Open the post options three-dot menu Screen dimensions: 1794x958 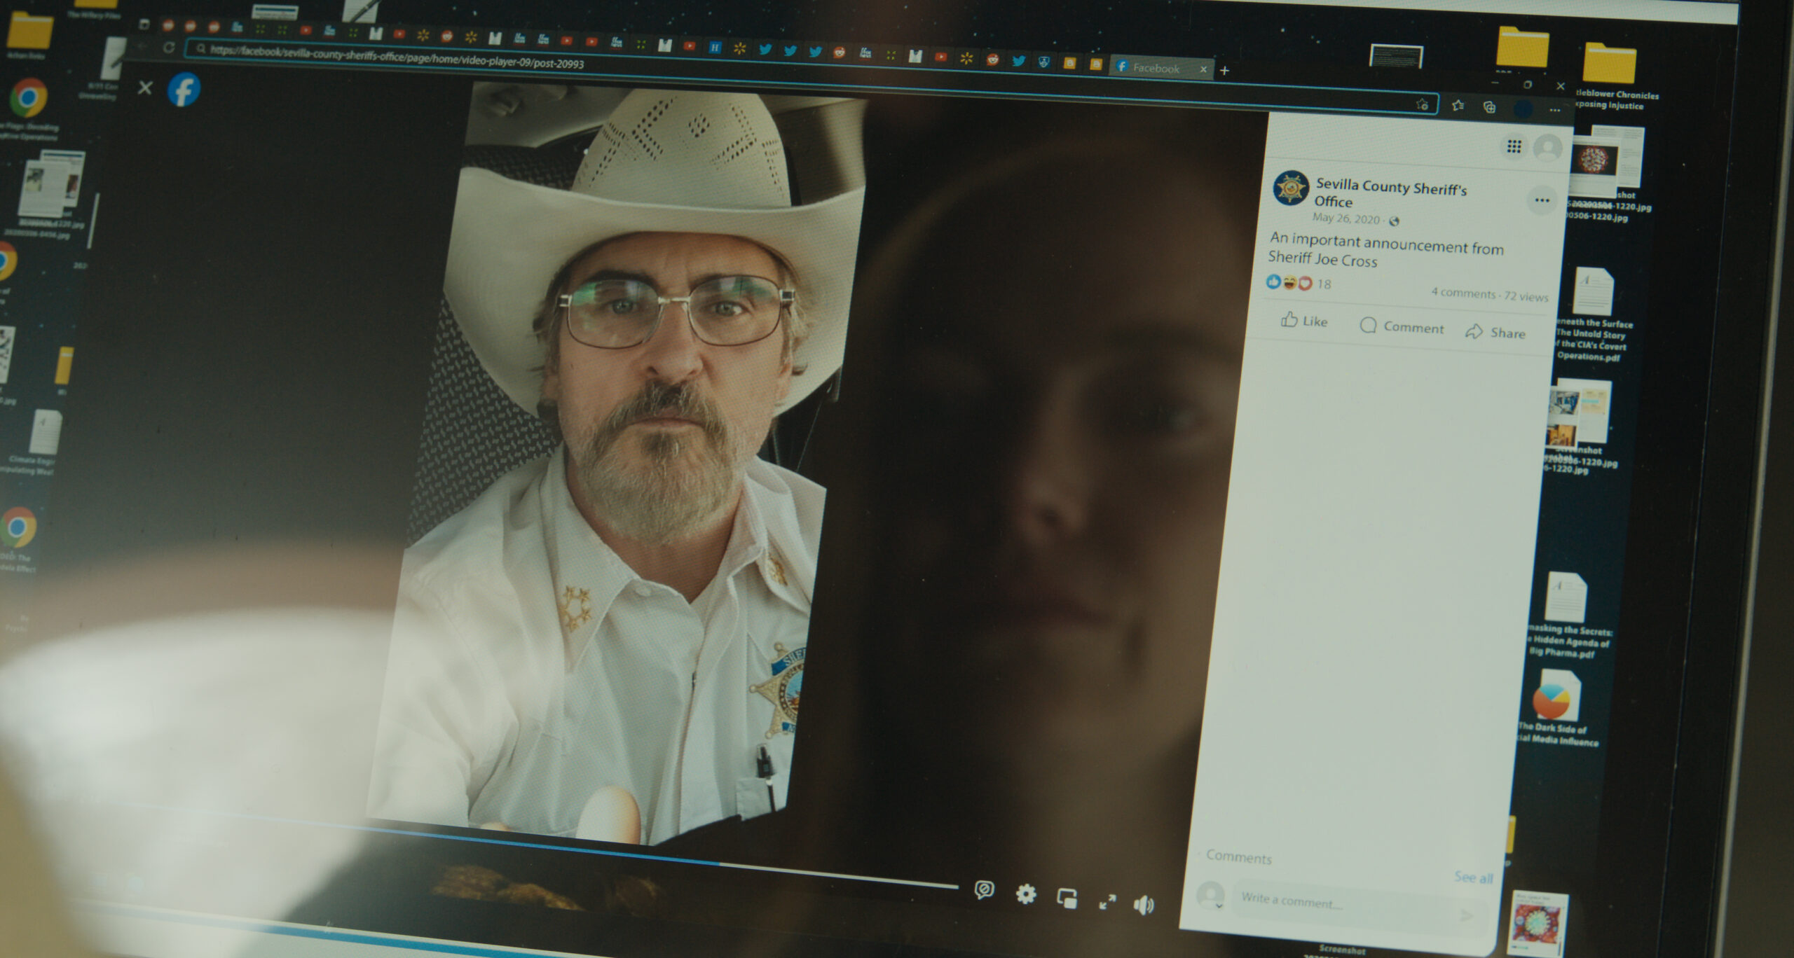click(x=1542, y=200)
